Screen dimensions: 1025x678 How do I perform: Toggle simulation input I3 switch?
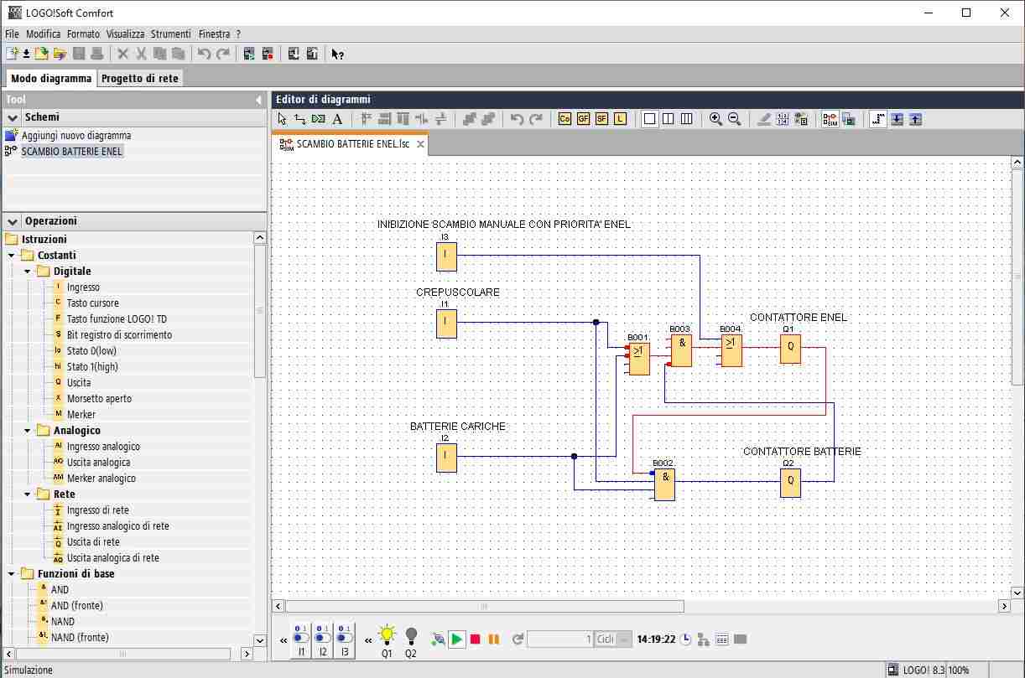point(343,639)
